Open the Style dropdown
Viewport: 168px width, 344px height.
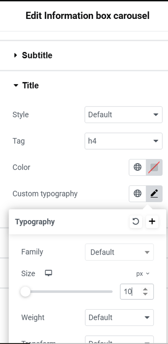123,114
